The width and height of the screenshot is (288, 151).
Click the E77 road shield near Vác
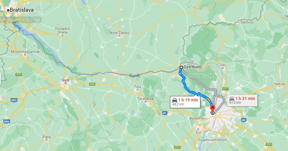[x=225, y=89]
